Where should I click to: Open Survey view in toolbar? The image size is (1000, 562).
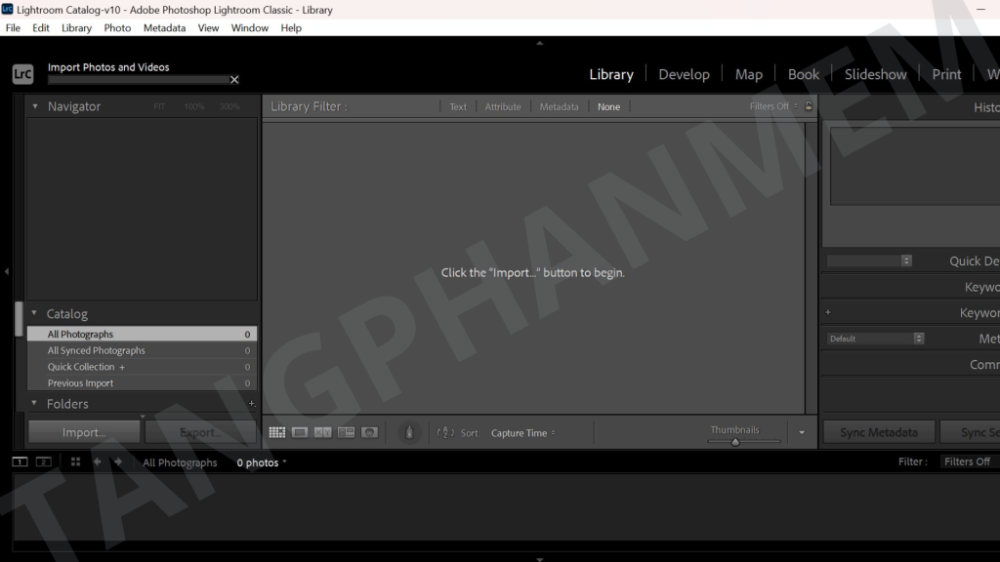pyautogui.click(x=346, y=432)
